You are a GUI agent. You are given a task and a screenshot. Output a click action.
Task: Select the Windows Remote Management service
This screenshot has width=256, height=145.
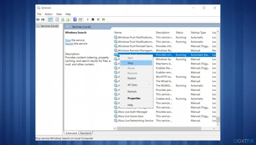tap(136, 51)
